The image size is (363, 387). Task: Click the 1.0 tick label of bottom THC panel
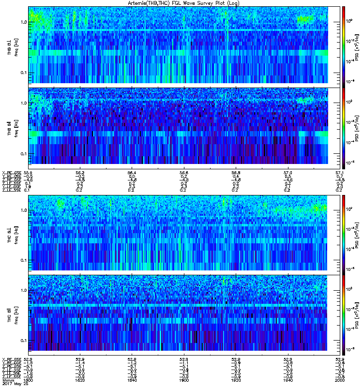24,290
